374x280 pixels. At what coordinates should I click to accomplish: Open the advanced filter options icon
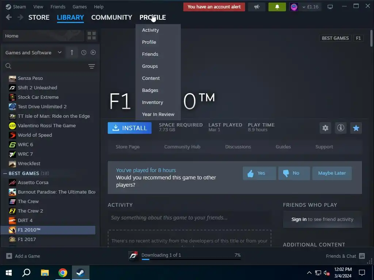point(92,66)
